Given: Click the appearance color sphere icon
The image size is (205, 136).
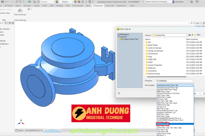Looking at the screenshot, I should tap(57, 1).
